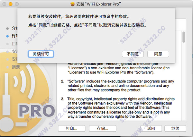The height and width of the screenshot is (137, 193).
Task: Print the license with 打印...
Action: [x=71, y=128]
